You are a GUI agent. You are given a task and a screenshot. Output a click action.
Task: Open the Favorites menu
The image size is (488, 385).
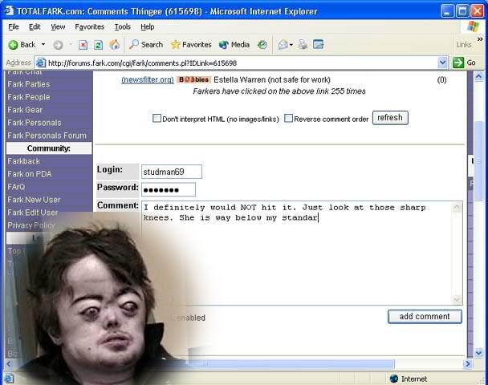coord(90,27)
